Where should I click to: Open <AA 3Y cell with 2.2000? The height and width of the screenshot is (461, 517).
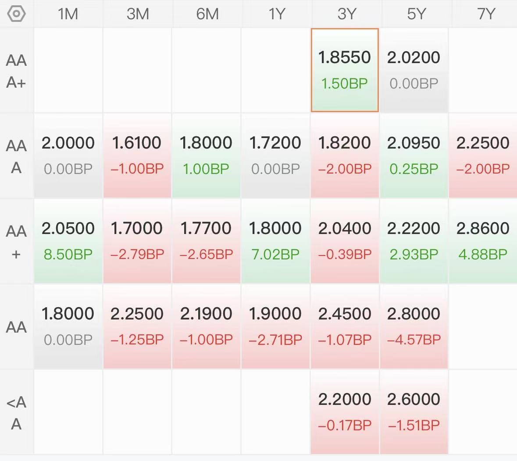[x=345, y=412]
